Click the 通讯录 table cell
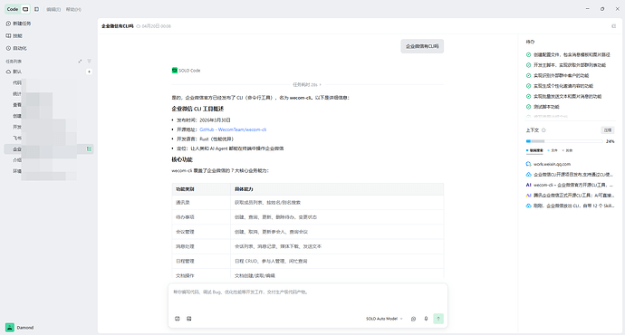Screen dimensions: 625x335 point(201,203)
